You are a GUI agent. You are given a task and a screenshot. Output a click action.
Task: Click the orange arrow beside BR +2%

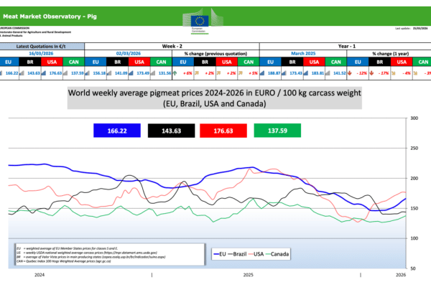[x=197, y=73]
